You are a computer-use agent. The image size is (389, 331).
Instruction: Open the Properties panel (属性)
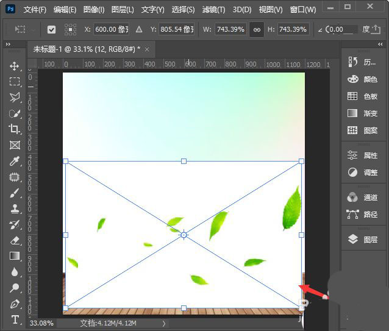pyautogui.click(x=362, y=155)
